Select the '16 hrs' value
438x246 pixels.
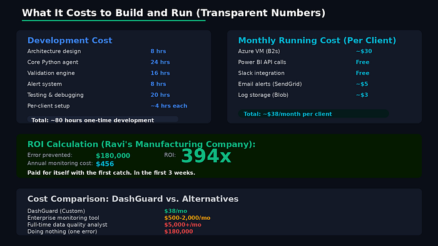coord(160,73)
